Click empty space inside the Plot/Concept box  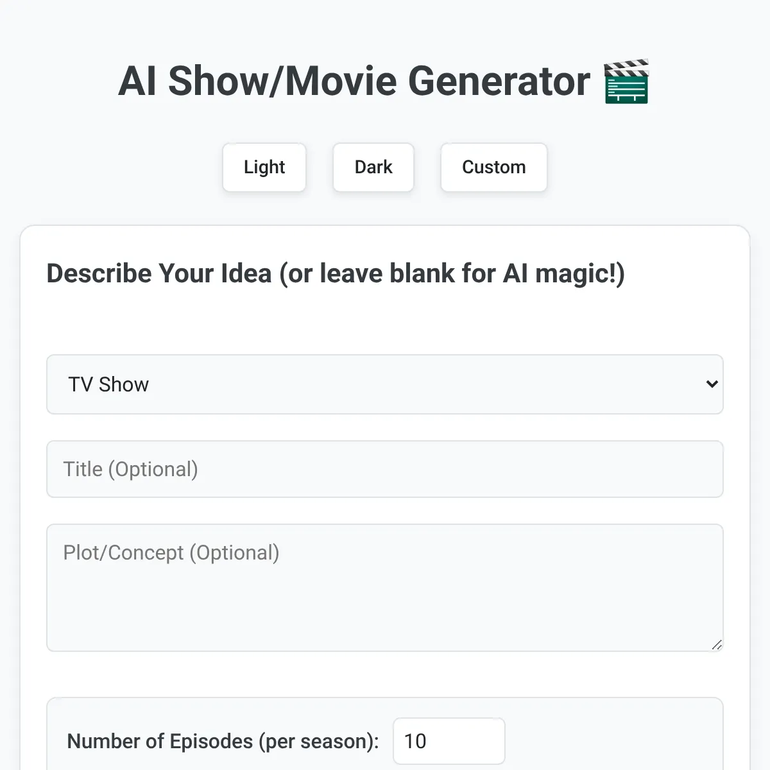click(x=449, y=610)
